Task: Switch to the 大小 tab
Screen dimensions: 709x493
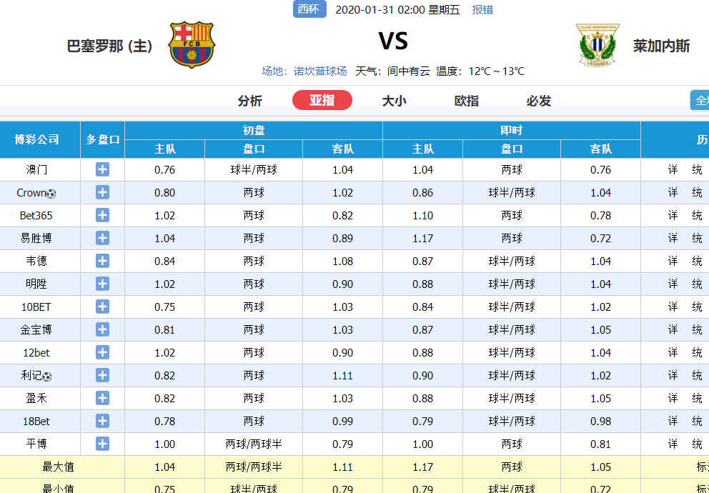Action: (394, 101)
